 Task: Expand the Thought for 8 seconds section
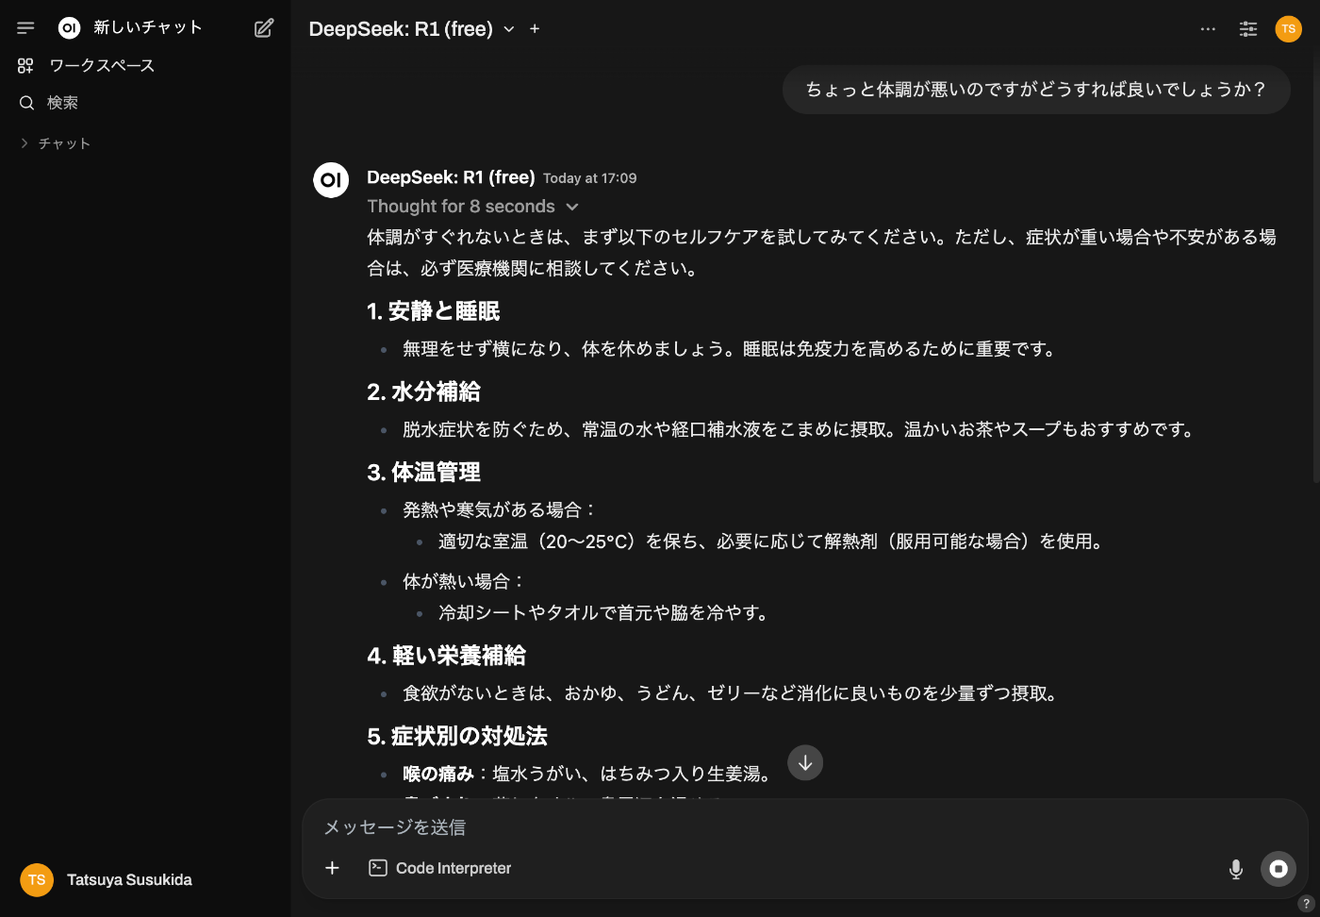click(472, 207)
